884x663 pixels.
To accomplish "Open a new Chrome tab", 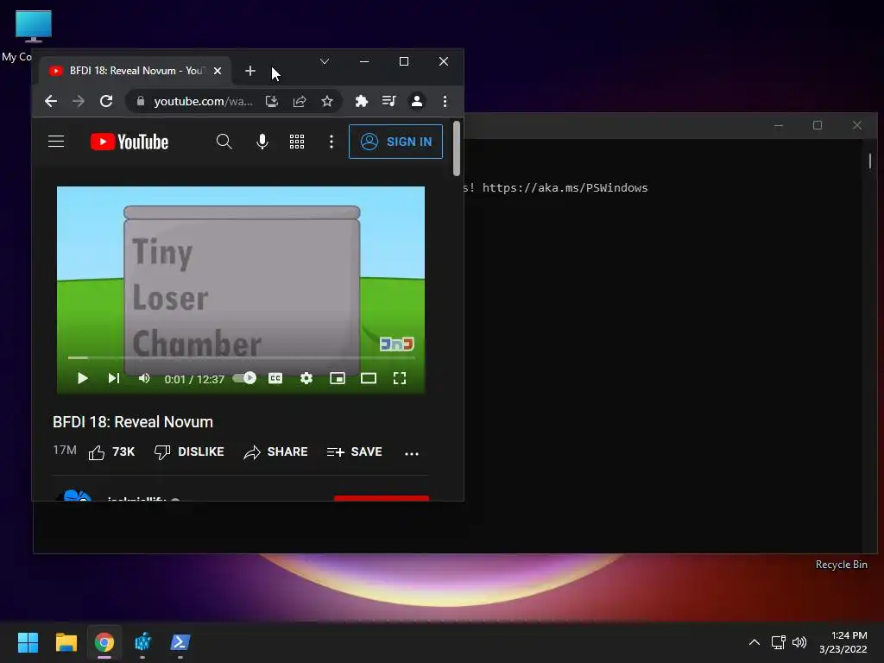I will pos(250,71).
